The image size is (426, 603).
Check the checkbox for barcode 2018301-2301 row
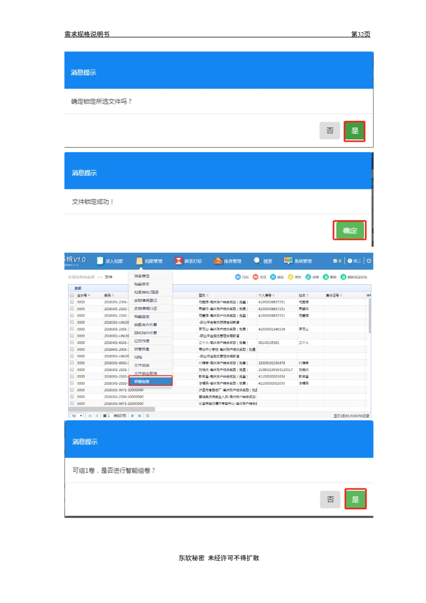[x=71, y=302]
